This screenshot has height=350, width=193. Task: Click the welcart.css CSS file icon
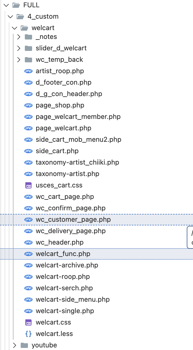28,322
